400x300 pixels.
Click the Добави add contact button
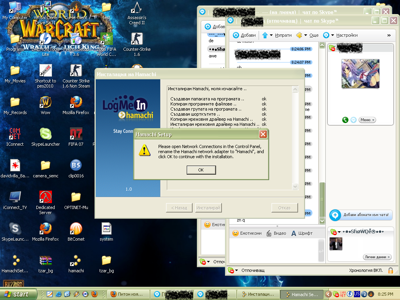point(244,35)
